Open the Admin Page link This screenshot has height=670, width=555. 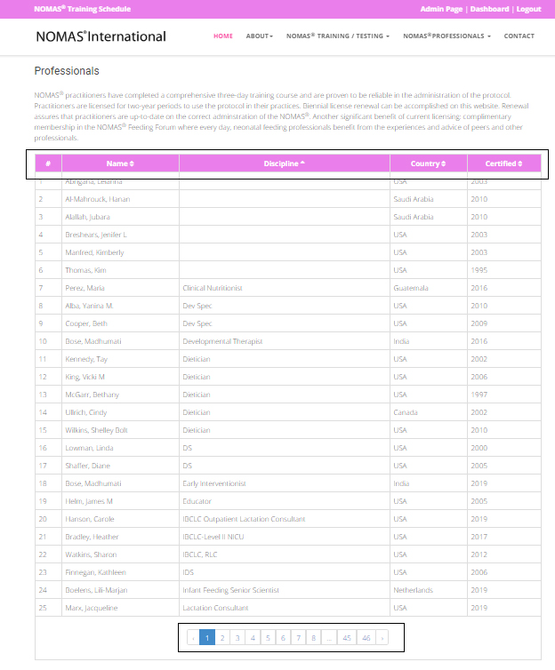(x=441, y=9)
